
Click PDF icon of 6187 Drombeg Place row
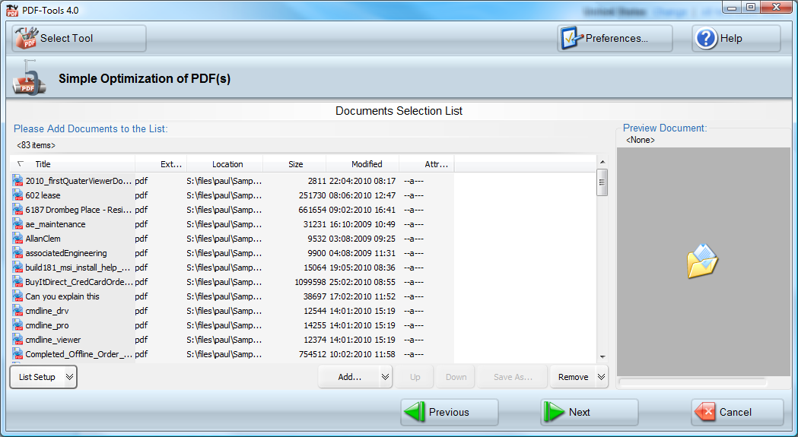[17, 210]
